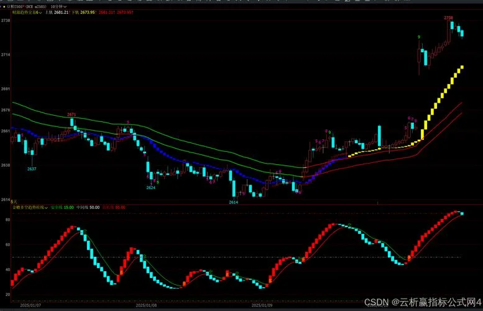Click the 2025/01/07 date label

coord(30,305)
